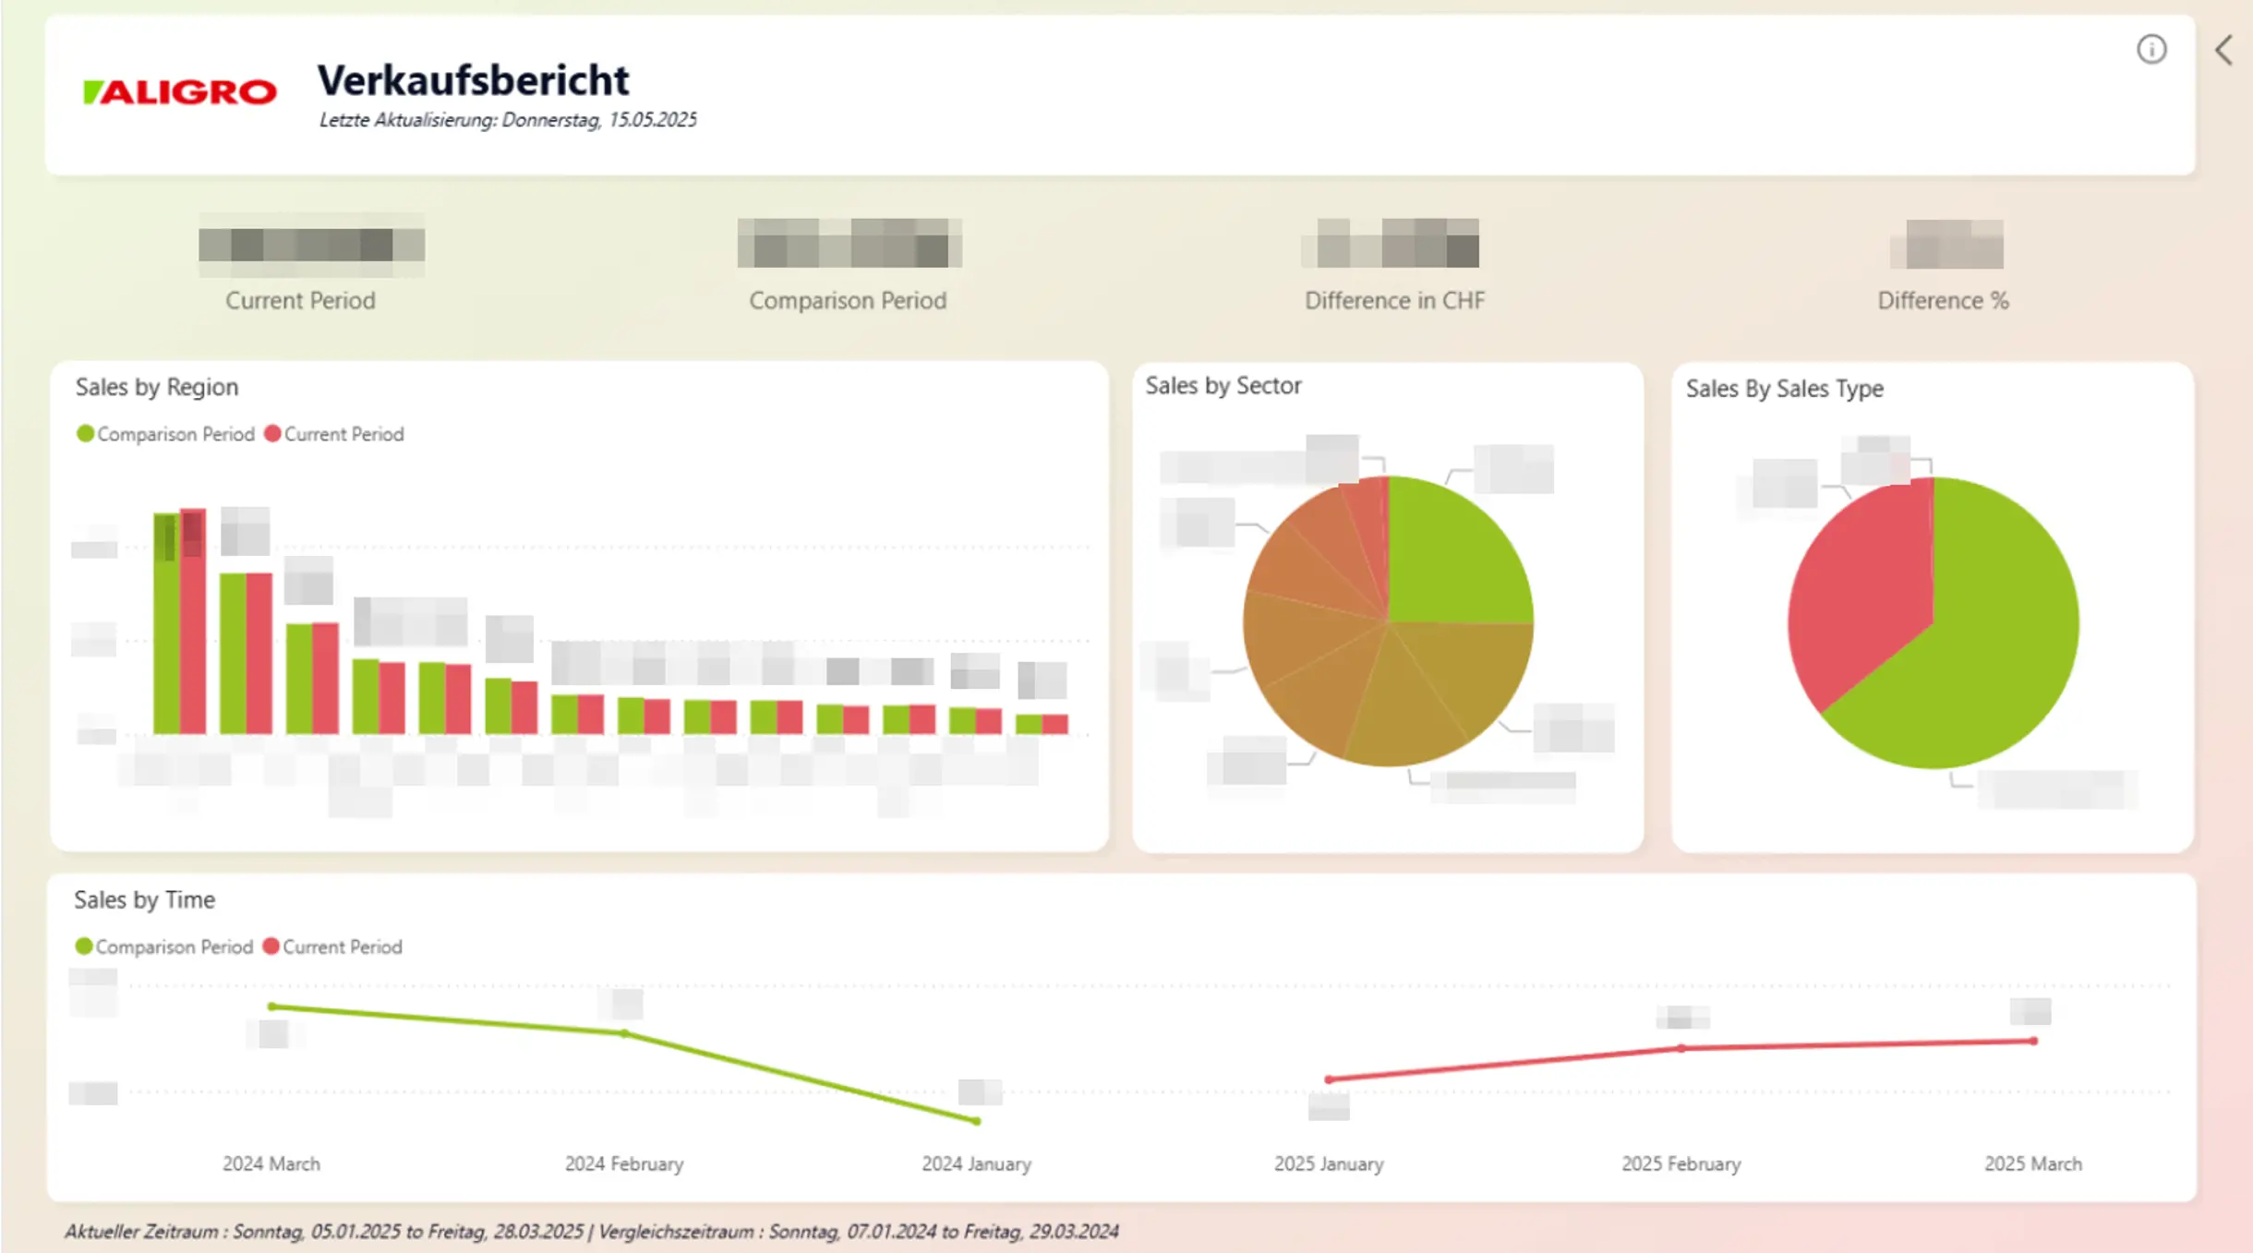Collapse panel with the left chevron arrow

tap(2223, 50)
